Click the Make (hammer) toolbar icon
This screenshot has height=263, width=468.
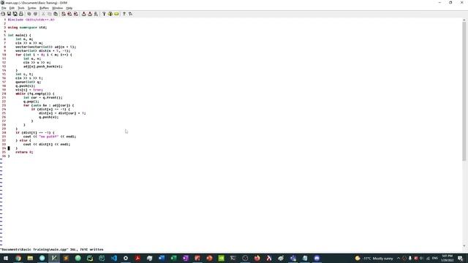[104, 14]
